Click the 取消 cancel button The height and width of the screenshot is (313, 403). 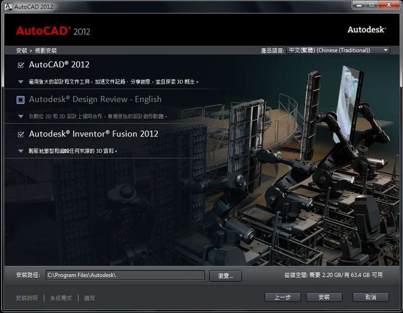pyautogui.click(x=371, y=297)
